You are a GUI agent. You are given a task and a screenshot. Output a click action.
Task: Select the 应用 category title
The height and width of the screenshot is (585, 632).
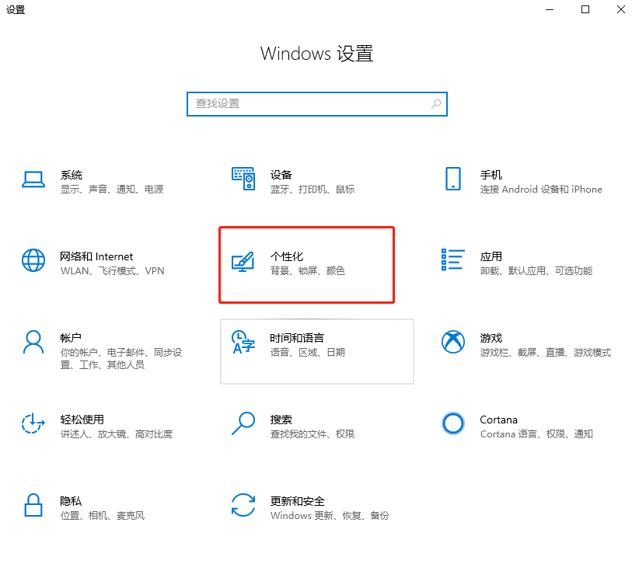coord(491,256)
